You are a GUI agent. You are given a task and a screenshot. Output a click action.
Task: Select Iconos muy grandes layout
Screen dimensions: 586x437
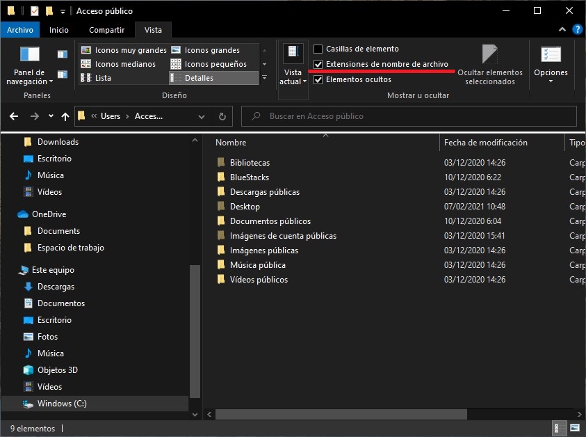(124, 50)
